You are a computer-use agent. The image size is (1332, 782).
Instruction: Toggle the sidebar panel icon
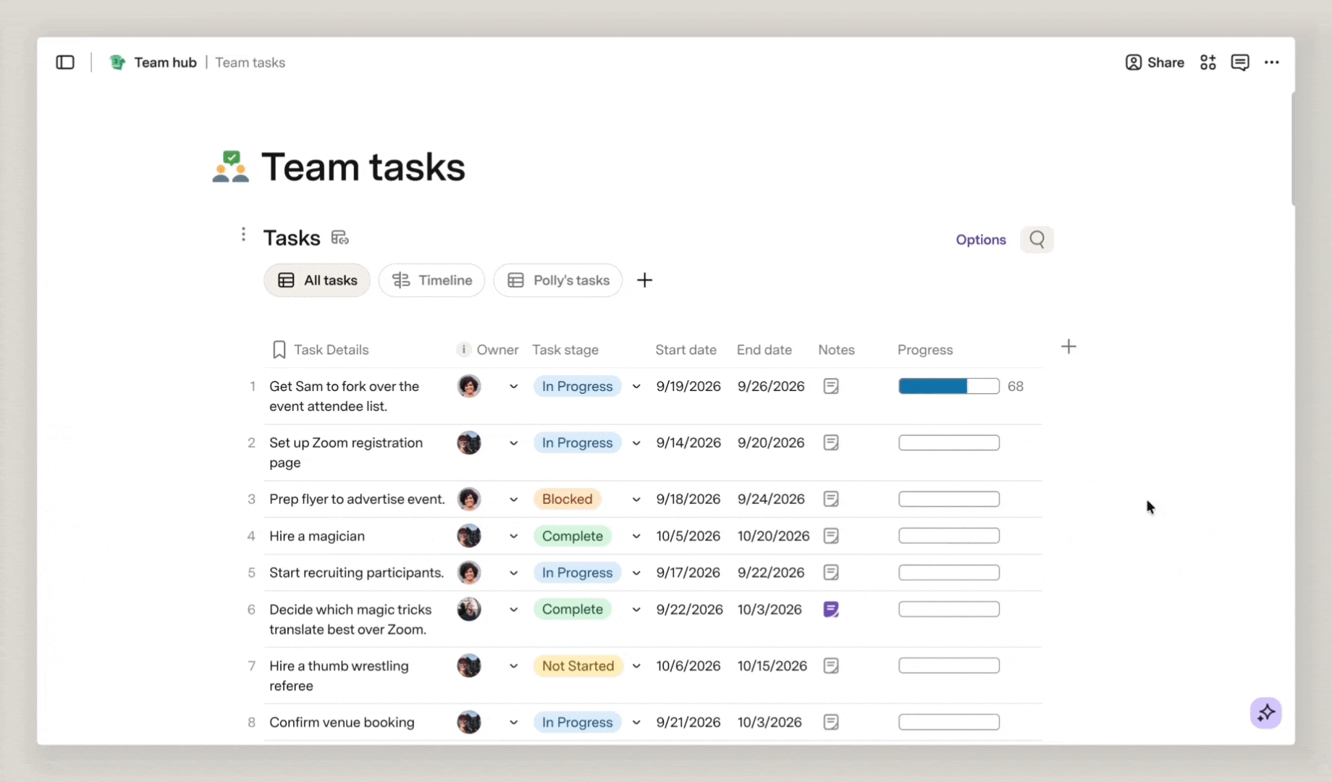[x=65, y=62]
